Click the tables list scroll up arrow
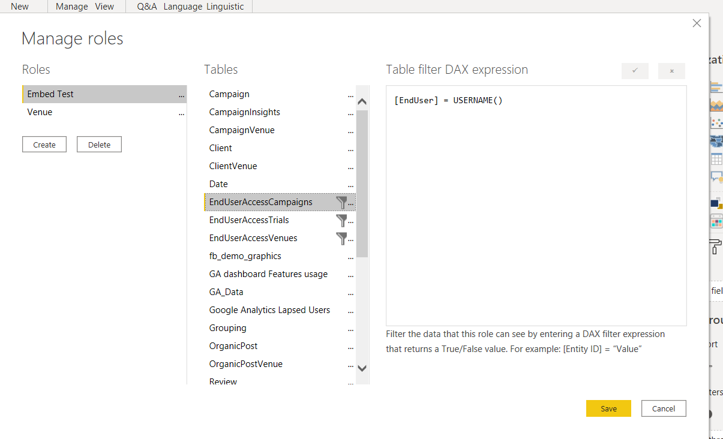The width and height of the screenshot is (723, 439). coord(362,101)
